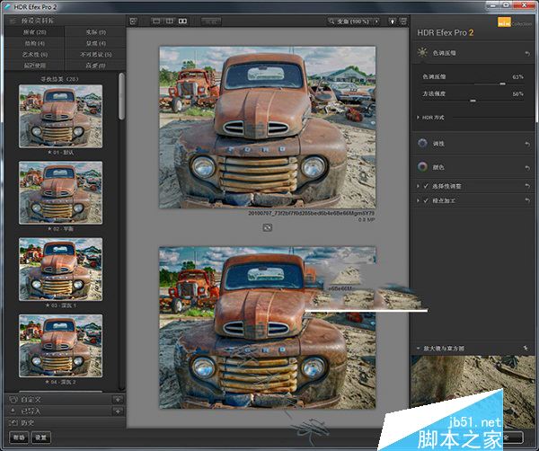Select the 最近使用 recently used category
This screenshot has width=539, height=451.
click(x=34, y=66)
